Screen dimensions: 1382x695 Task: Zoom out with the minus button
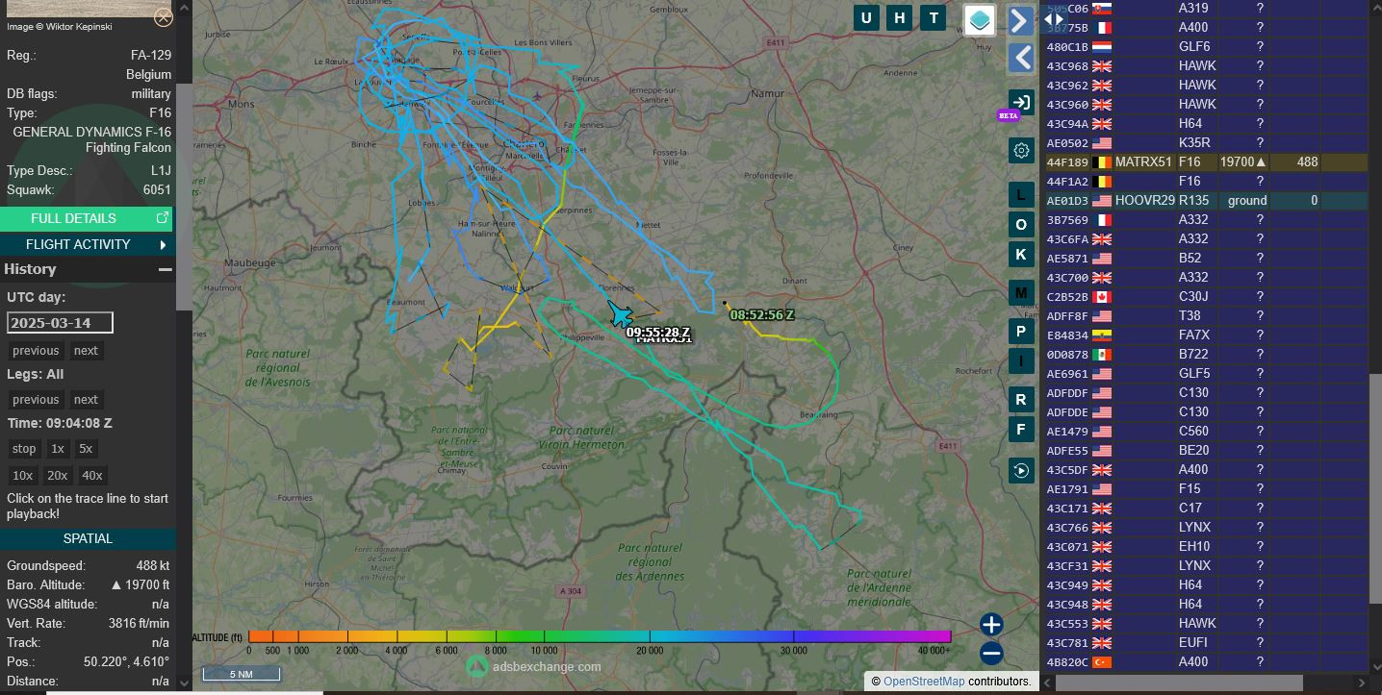click(x=991, y=654)
